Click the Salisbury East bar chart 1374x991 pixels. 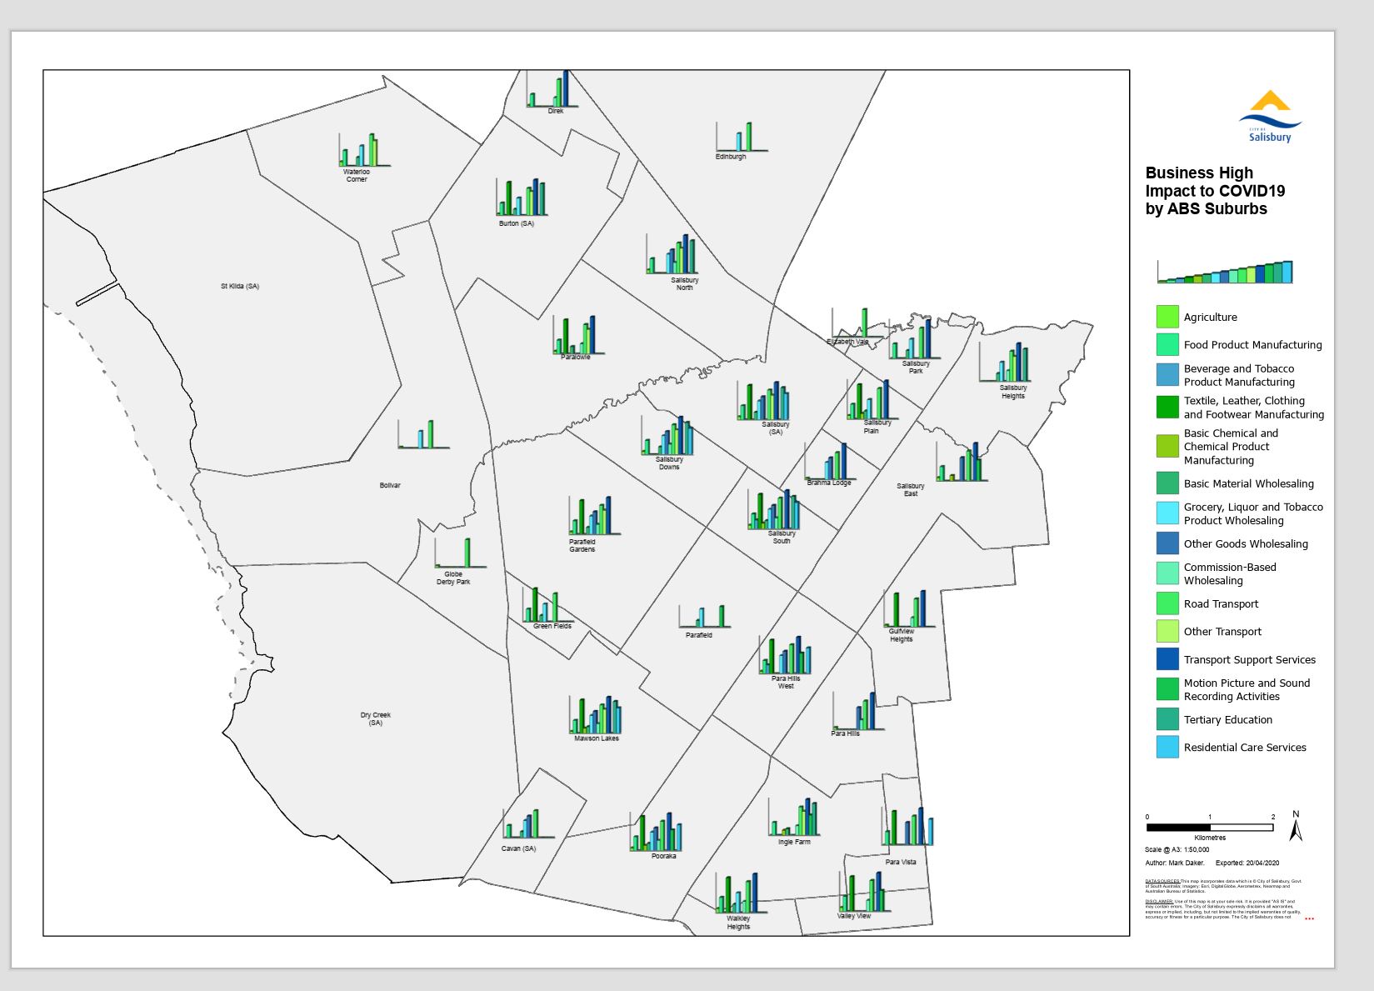(962, 462)
